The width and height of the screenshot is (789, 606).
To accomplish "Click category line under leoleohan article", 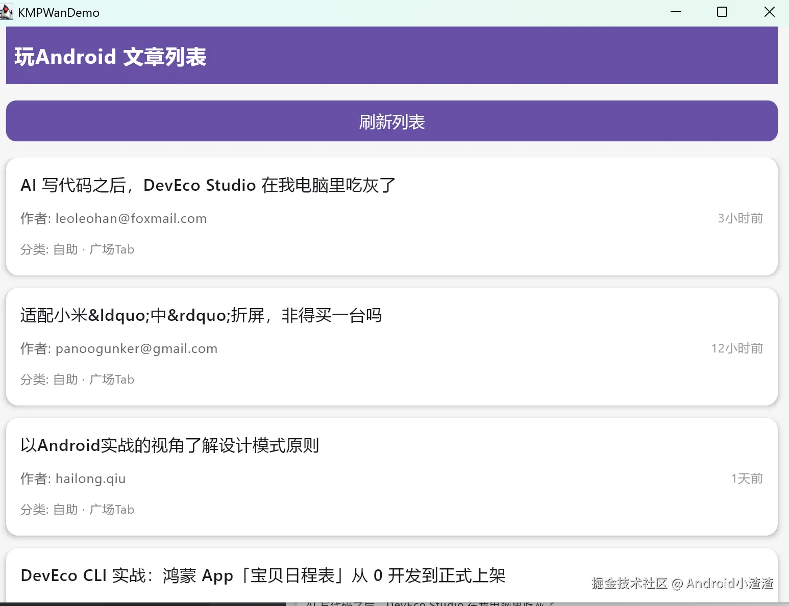I will [x=77, y=249].
